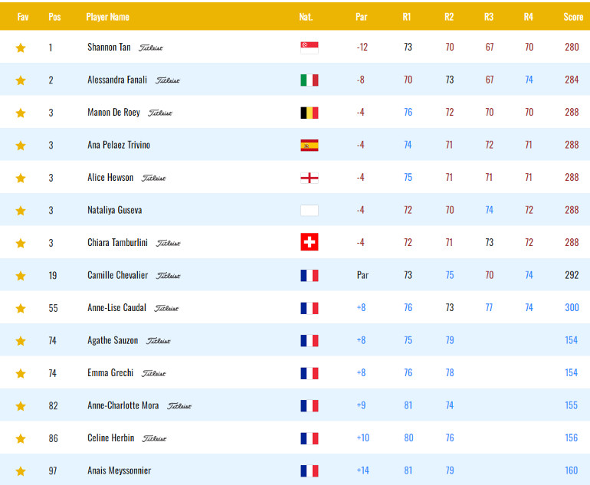The width and height of the screenshot is (590, 485).
Task: Click the Switzerland flag for Chiara Tamburlini
Action: click(310, 242)
